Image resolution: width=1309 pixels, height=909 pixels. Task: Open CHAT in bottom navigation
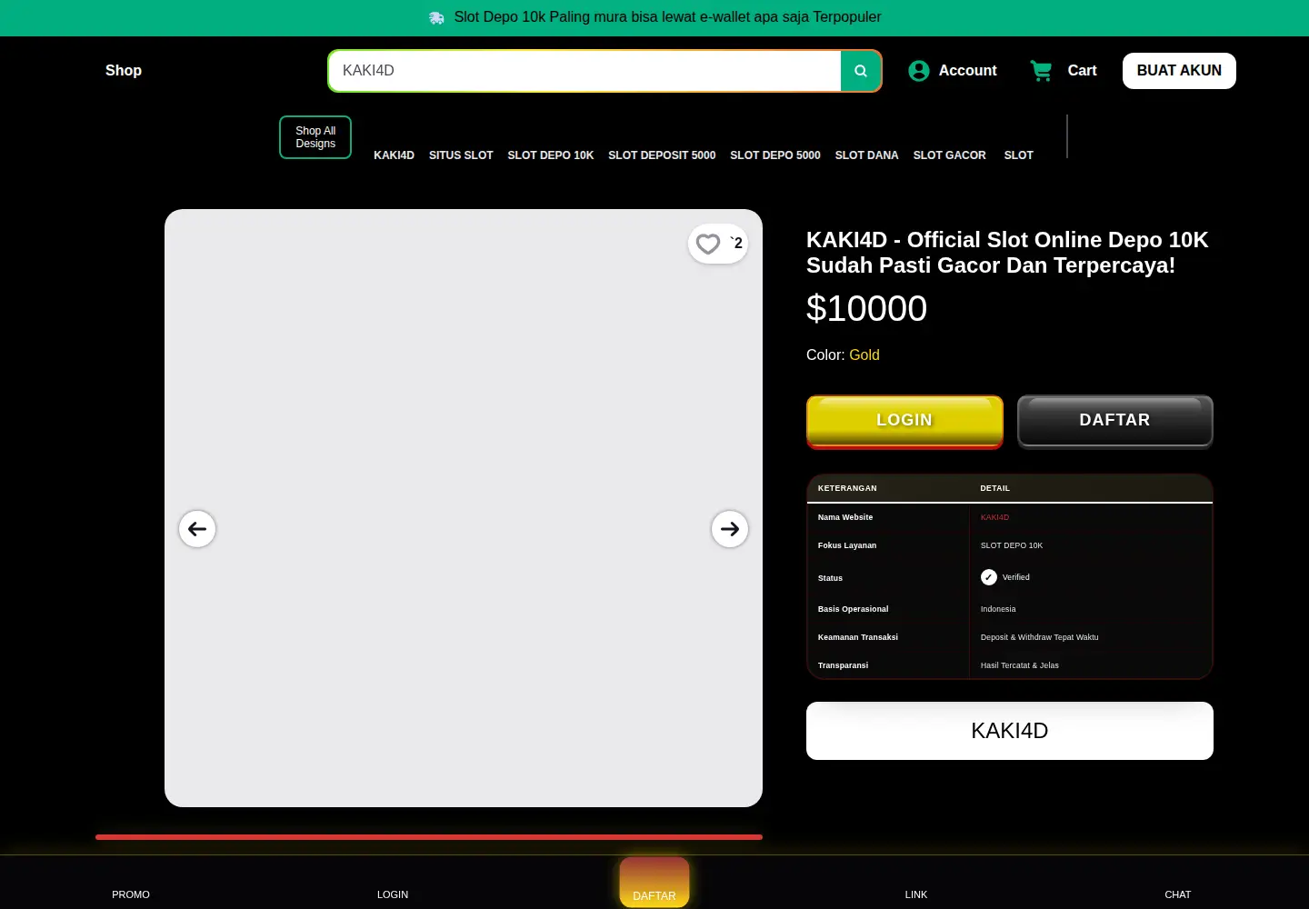tap(1178, 894)
